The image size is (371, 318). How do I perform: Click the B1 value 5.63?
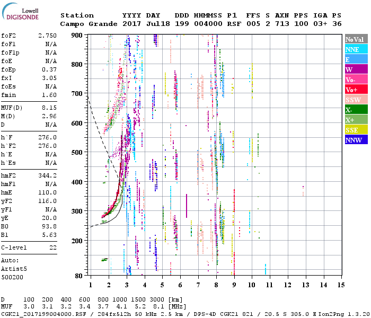(49, 235)
